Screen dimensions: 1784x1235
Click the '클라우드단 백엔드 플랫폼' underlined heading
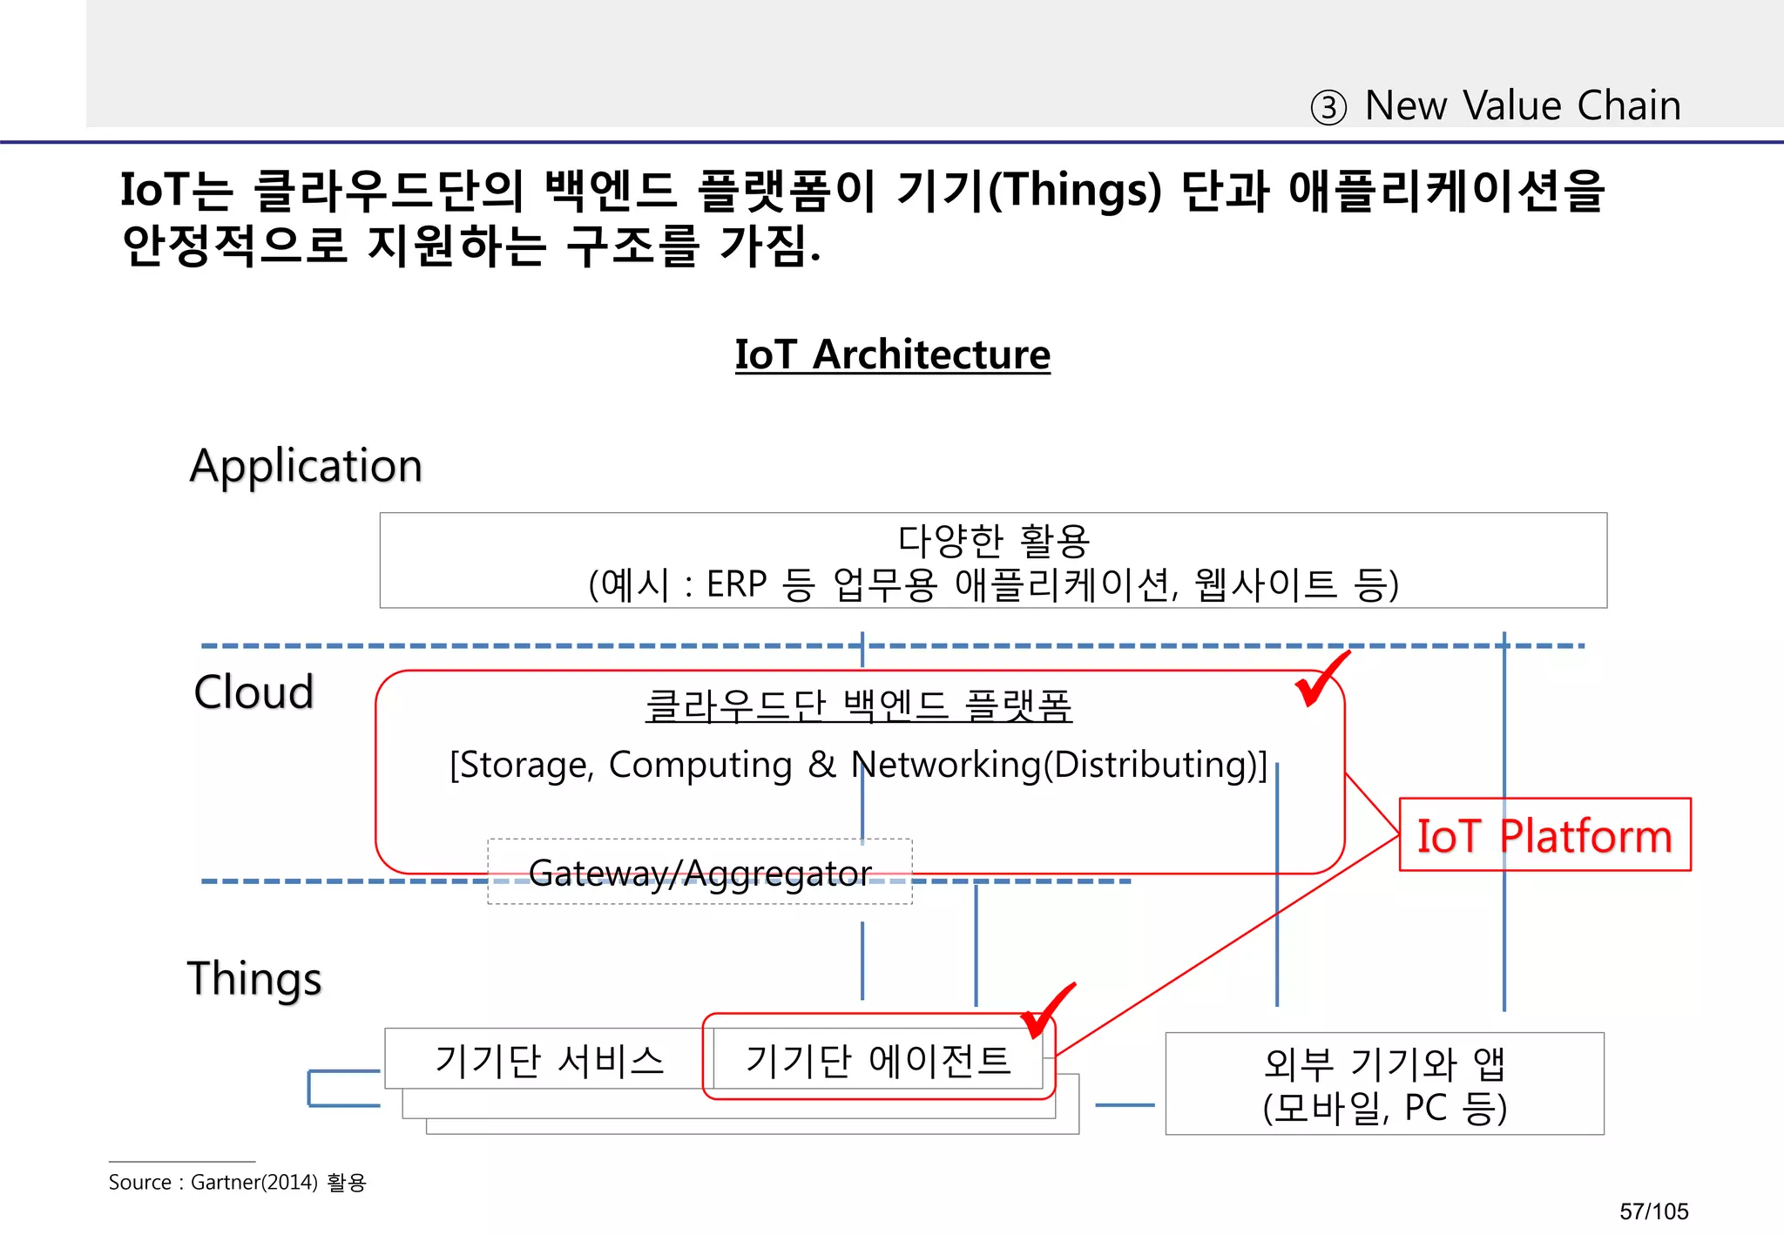click(x=859, y=706)
